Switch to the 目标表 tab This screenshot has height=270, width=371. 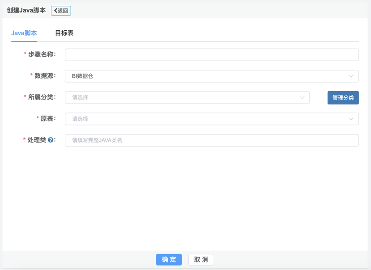64,33
